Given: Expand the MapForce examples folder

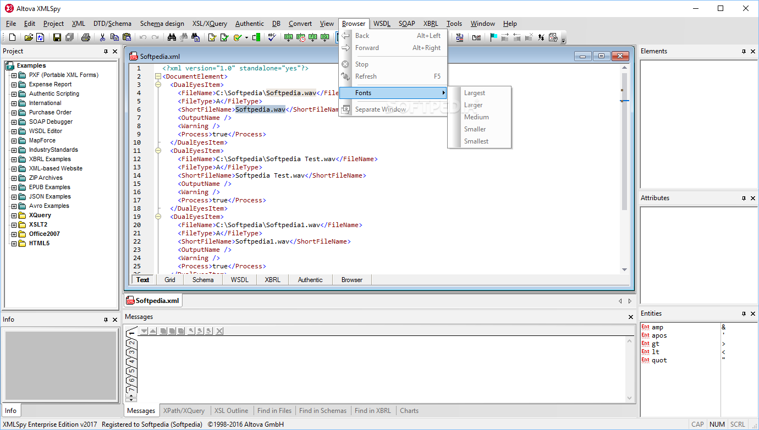Looking at the screenshot, I should [x=14, y=141].
